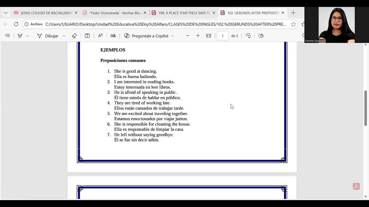Click 'Estamos emocionados por viajar juntos.'
Image resolution: width=369 pixels, height=207 pixels.
(x=151, y=119)
